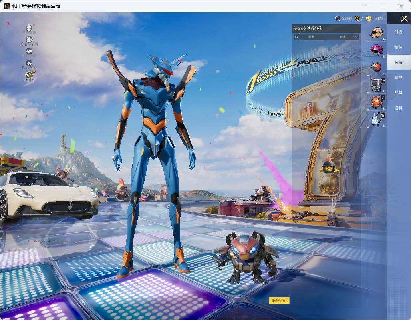Open the 分解与拆解 puzzle-piece icon

[x=29, y=40]
